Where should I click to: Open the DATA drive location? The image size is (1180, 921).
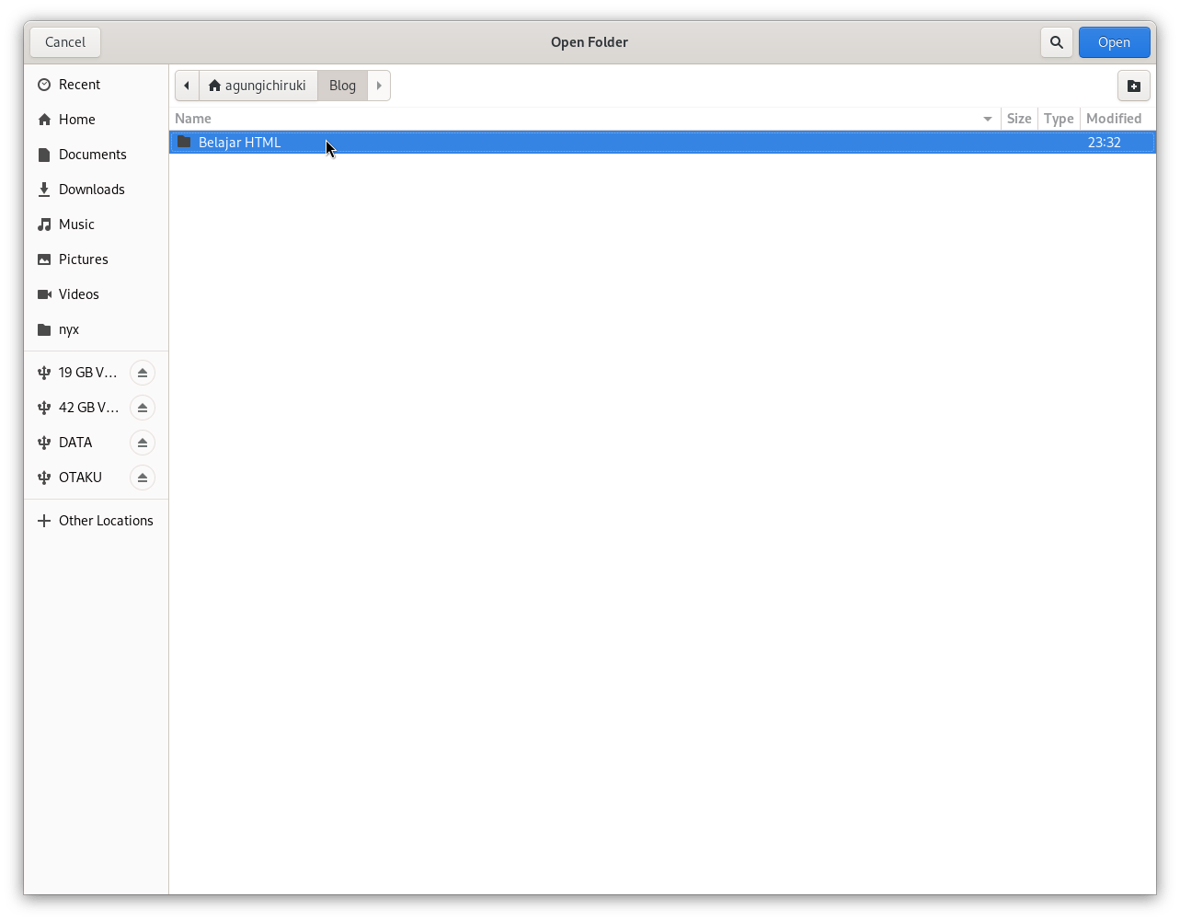coord(77,443)
